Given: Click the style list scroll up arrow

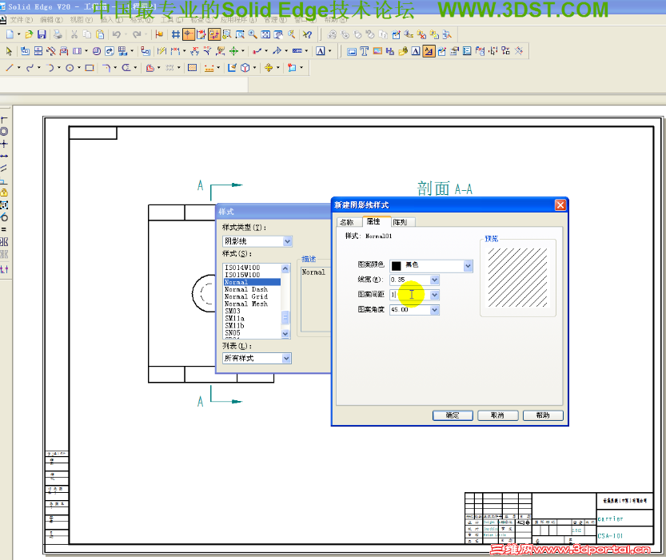Looking at the screenshot, I should 285,268.
